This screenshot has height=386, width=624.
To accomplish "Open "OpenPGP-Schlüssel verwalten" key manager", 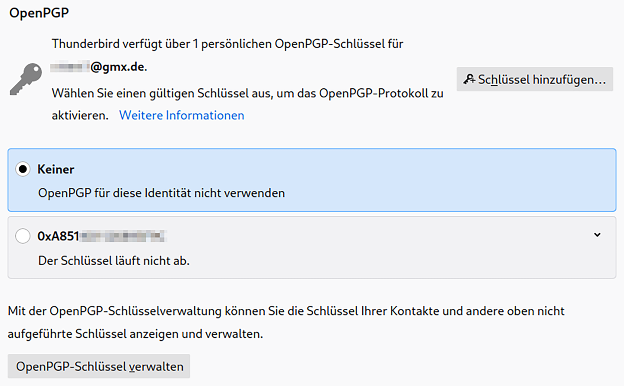I will [99, 366].
